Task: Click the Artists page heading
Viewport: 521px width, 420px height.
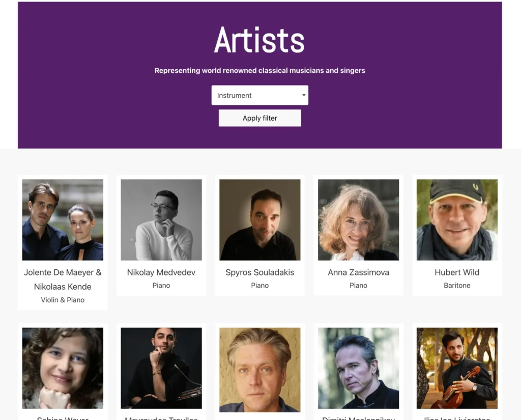Action: pos(259,41)
